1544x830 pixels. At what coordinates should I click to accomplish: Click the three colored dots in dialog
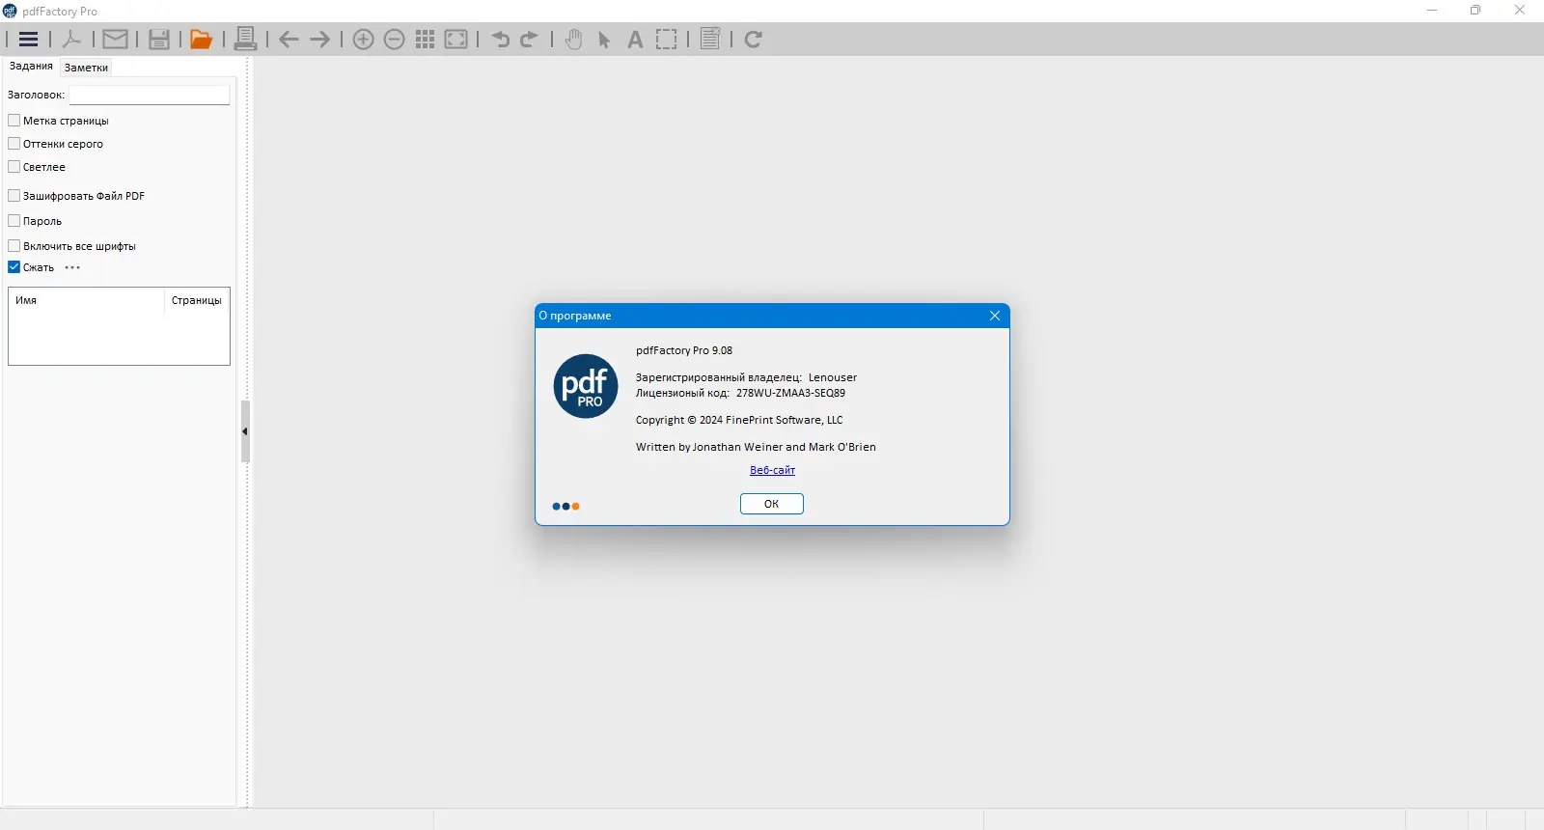click(565, 506)
